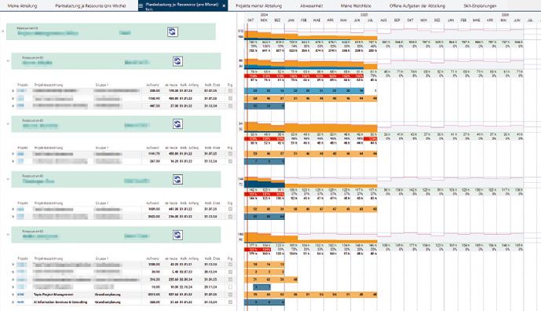Viewport: 541px width, 311px height.
Task: Click the SEP month header in timeline
Action: tap(397, 20)
